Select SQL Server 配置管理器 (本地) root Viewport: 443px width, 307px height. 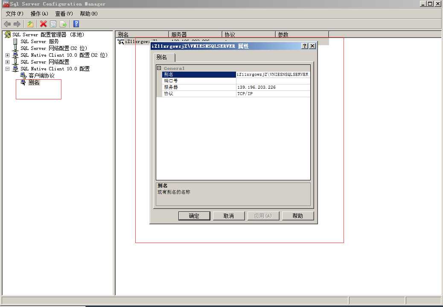[x=48, y=35]
